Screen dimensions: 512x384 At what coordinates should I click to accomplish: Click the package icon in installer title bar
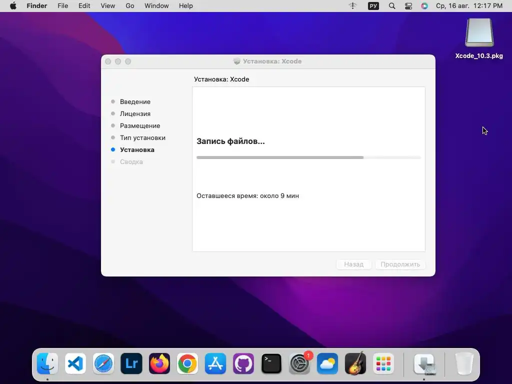[236, 61]
